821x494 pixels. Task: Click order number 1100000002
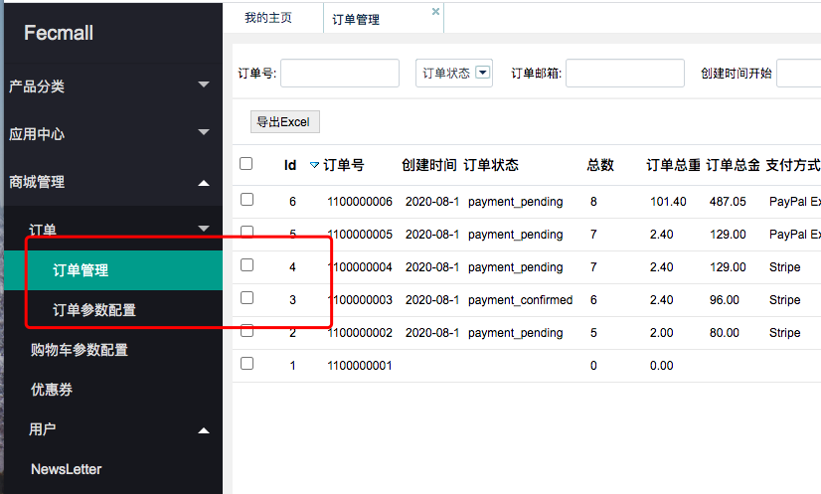coord(360,333)
